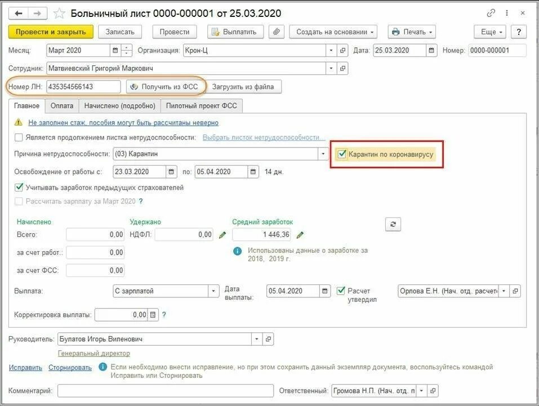
Task: Open Пилотный проект ФСС tab
Action: (202, 106)
